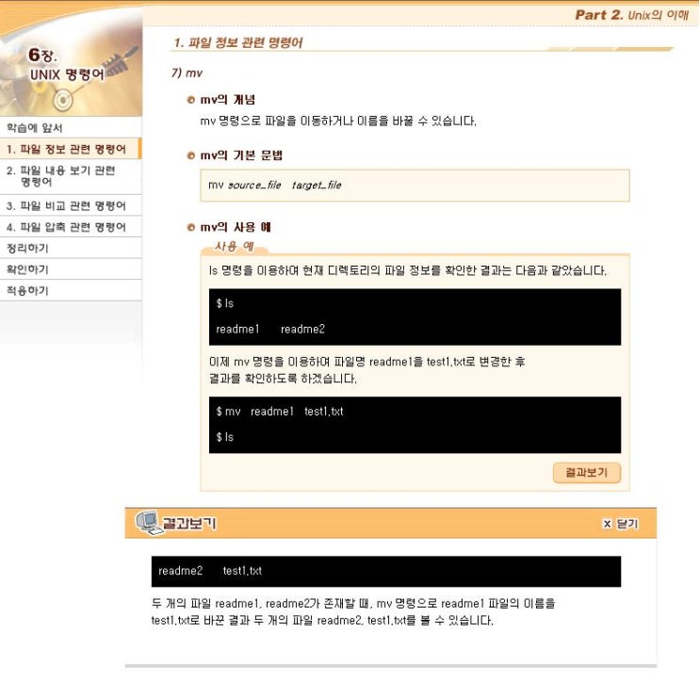Click the Part 2. Unix의 이해 header

click(x=632, y=15)
